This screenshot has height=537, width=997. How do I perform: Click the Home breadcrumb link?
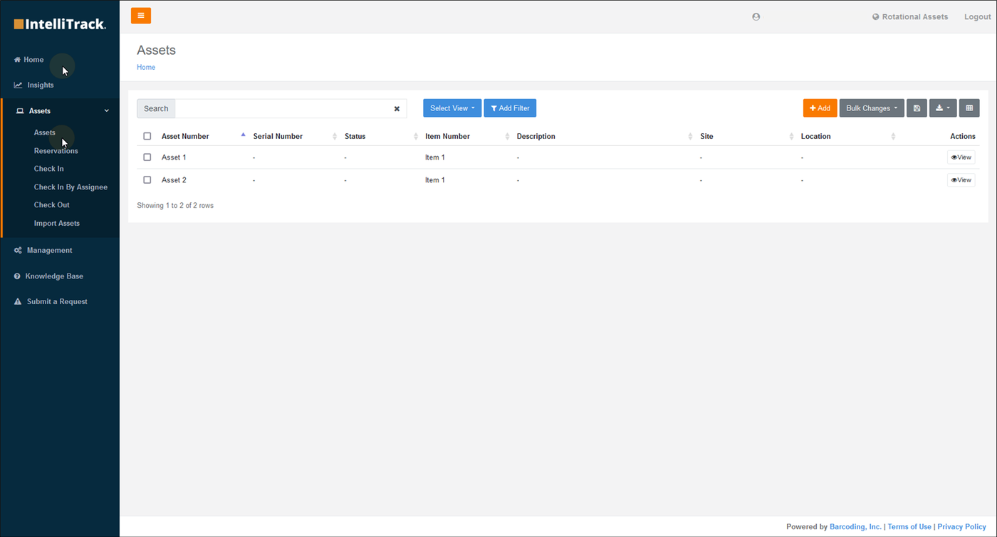146,68
